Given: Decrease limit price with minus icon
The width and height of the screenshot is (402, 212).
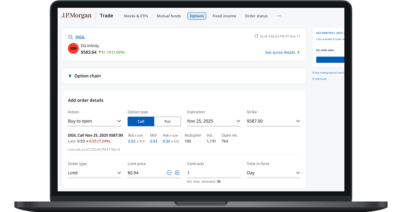Looking at the screenshot, I should tap(169, 173).
